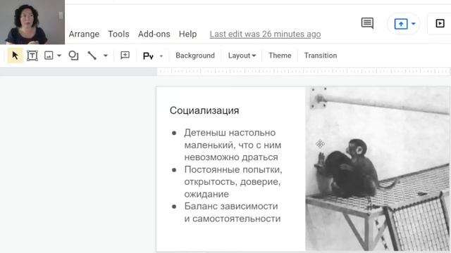This screenshot has width=451, height=253.
Task: Click the text 'маленький, что с ним'
Action: (x=233, y=145)
